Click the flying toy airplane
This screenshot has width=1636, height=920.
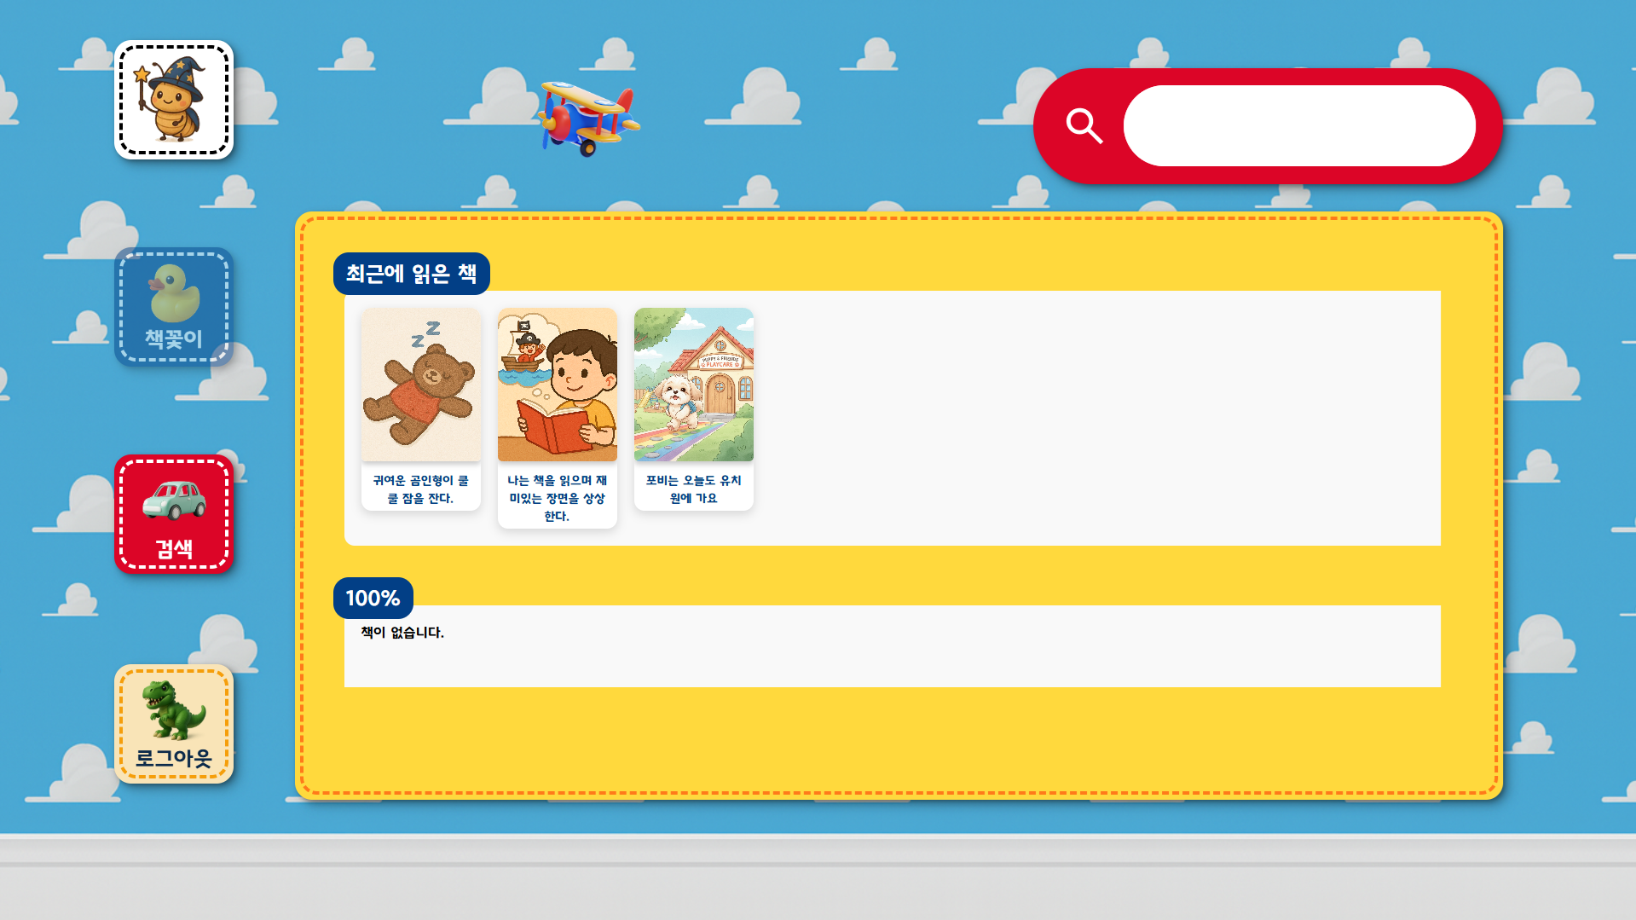pos(587,119)
